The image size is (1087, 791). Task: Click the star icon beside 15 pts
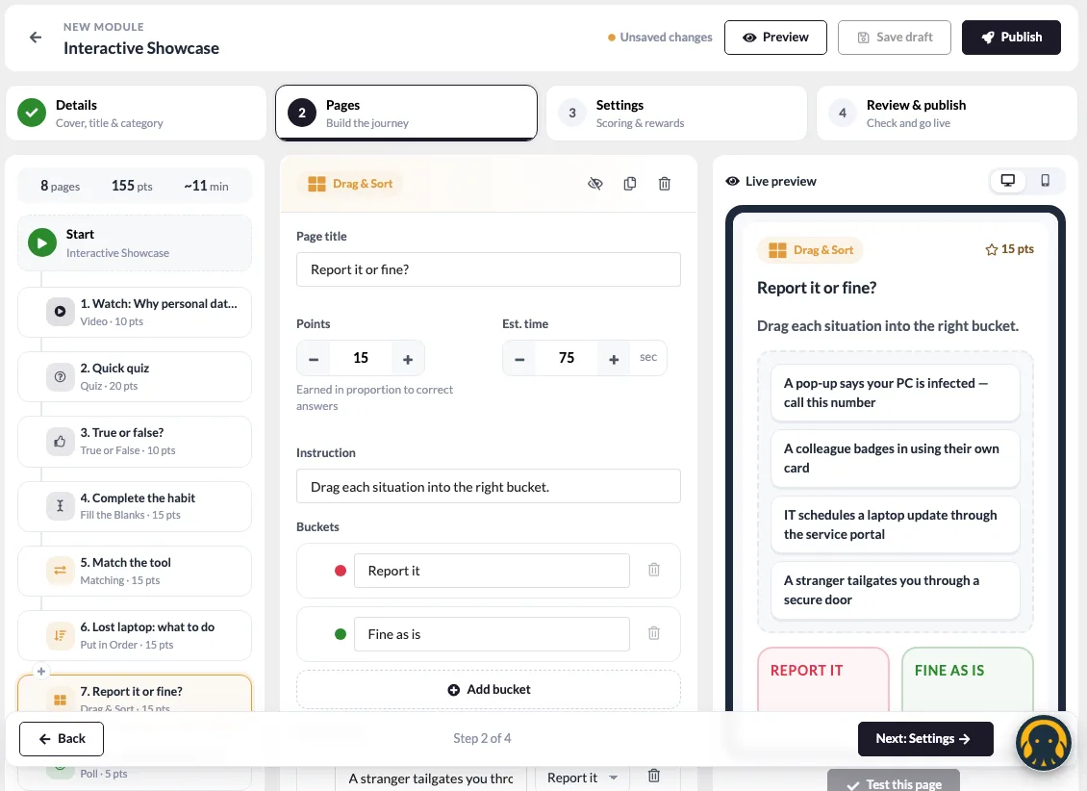click(x=992, y=249)
